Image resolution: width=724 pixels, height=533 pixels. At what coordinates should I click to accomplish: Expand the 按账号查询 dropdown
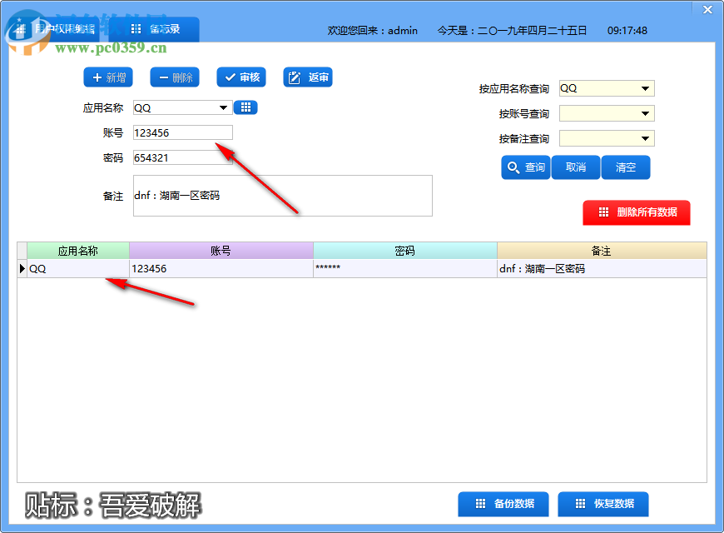[646, 112]
